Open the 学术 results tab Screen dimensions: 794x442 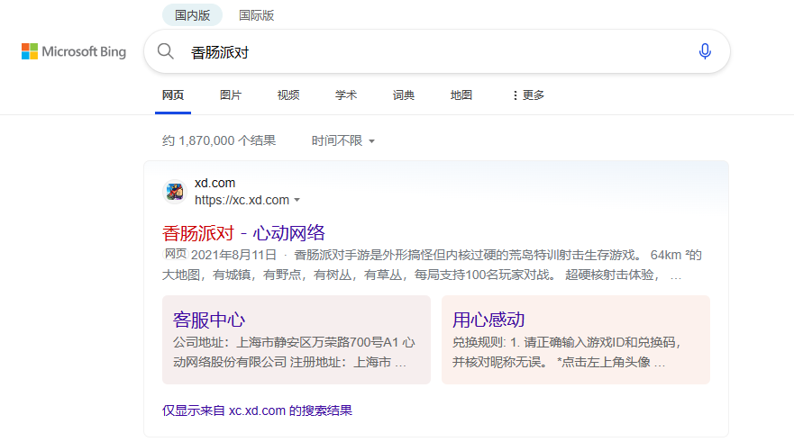coord(346,95)
